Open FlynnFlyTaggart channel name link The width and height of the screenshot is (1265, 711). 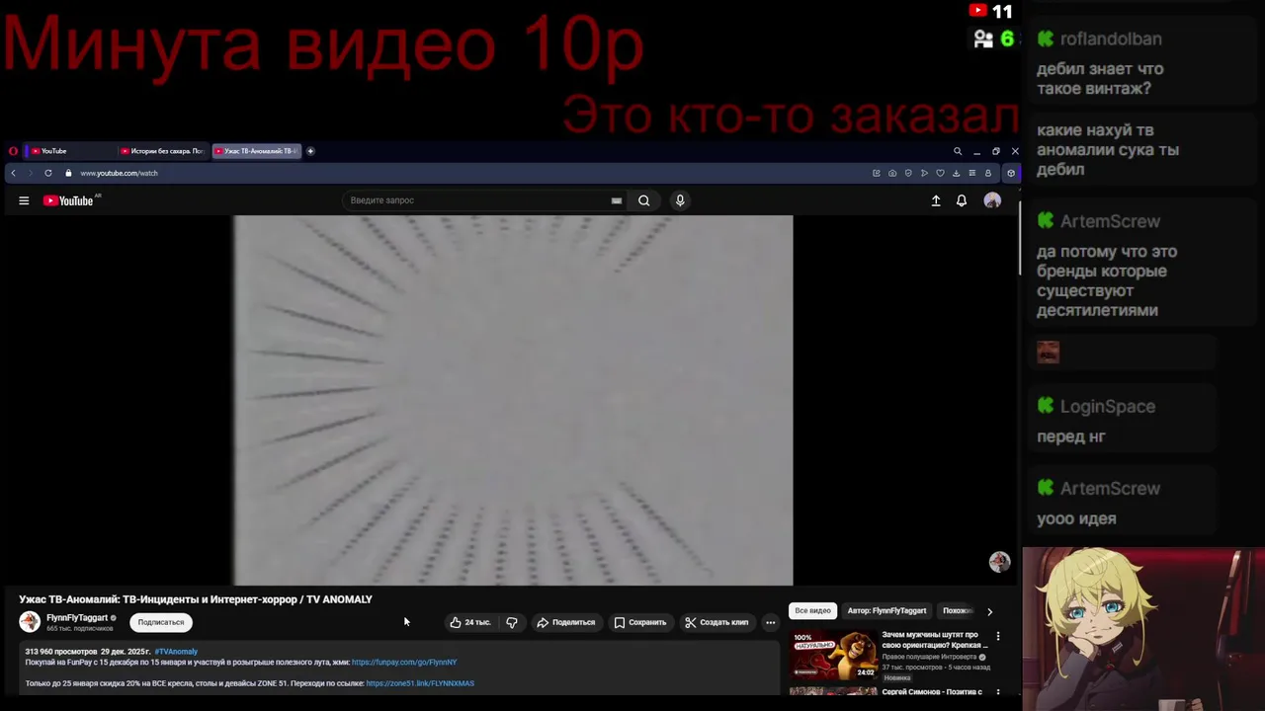[x=77, y=618]
